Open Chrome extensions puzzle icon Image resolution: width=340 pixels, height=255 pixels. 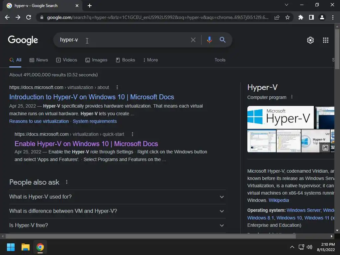click(x=301, y=17)
